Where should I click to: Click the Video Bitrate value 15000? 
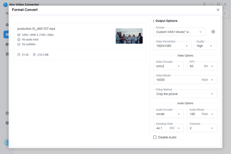(x=161, y=80)
